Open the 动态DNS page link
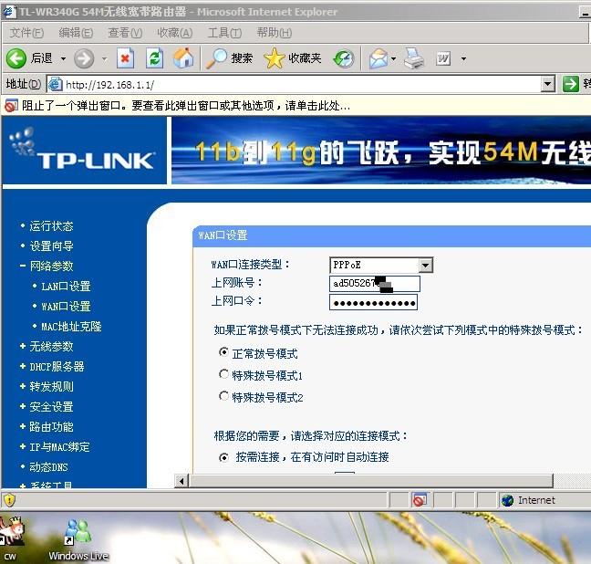591x564 pixels. [48, 467]
